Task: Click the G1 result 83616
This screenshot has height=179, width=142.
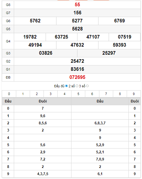Action: pos(77,69)
